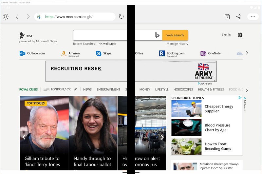Open the ENTERTAINMENT tab
The image size is (262, 174).
[x=108, y=89]
